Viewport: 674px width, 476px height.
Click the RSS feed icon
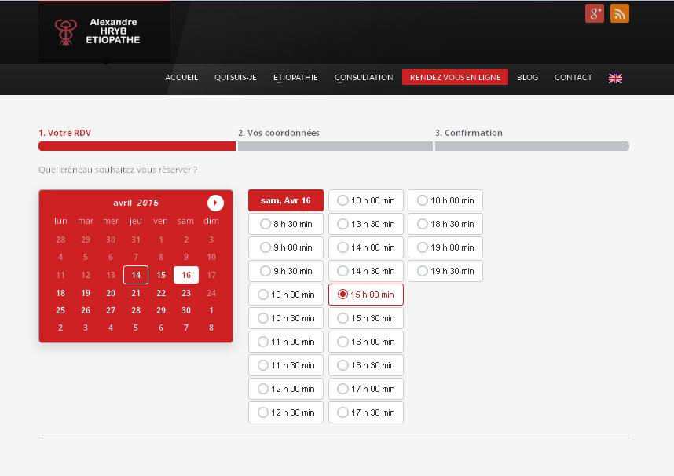point(620,13)
